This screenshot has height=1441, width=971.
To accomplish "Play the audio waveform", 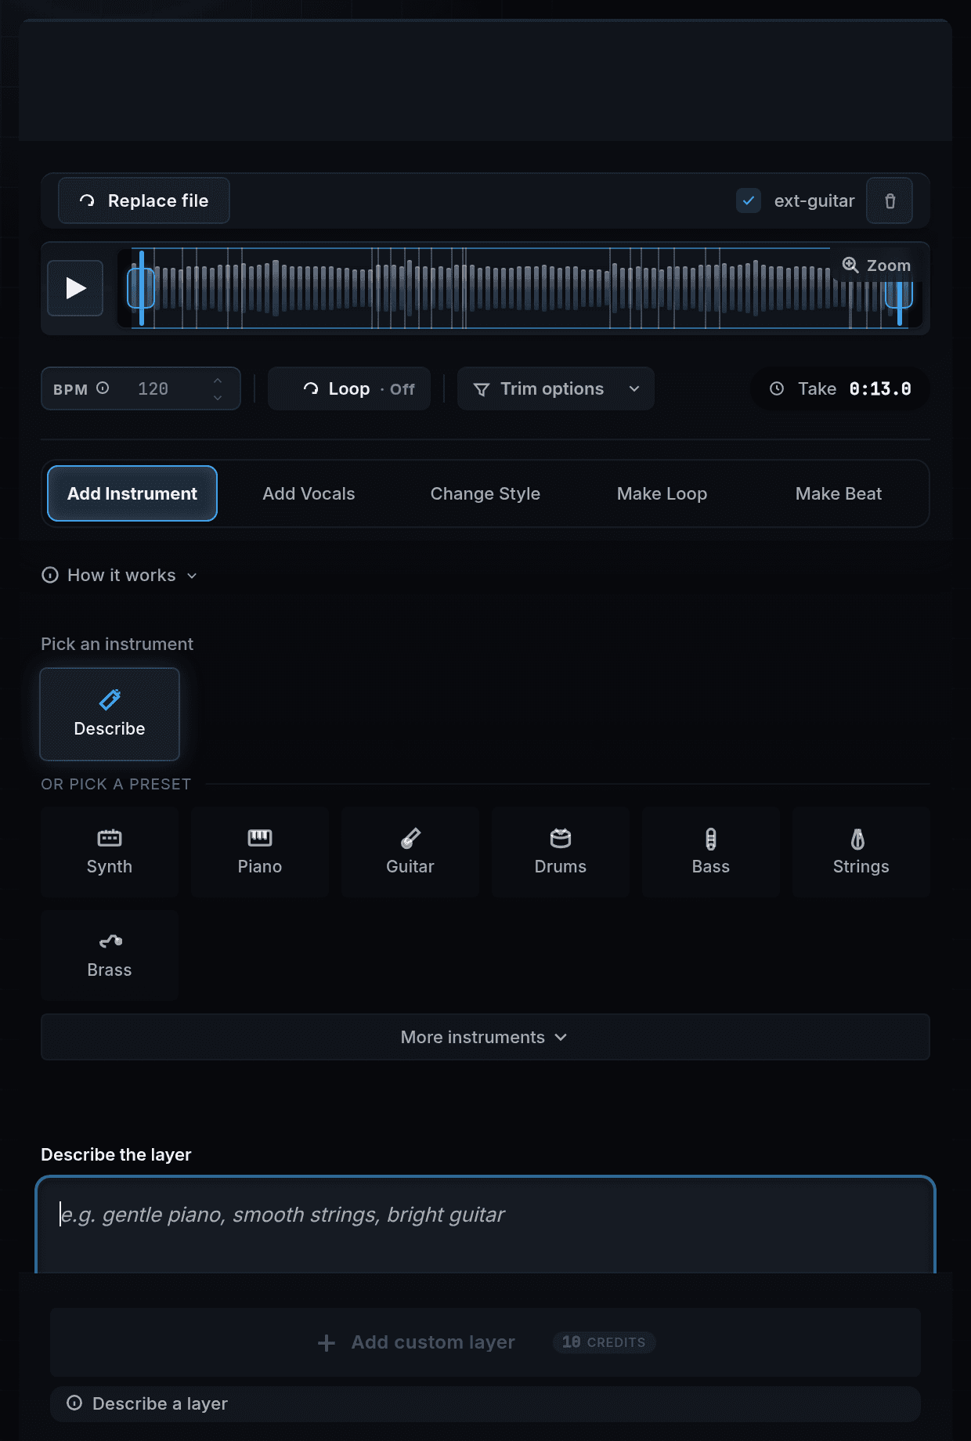I will tap(75, 288).
